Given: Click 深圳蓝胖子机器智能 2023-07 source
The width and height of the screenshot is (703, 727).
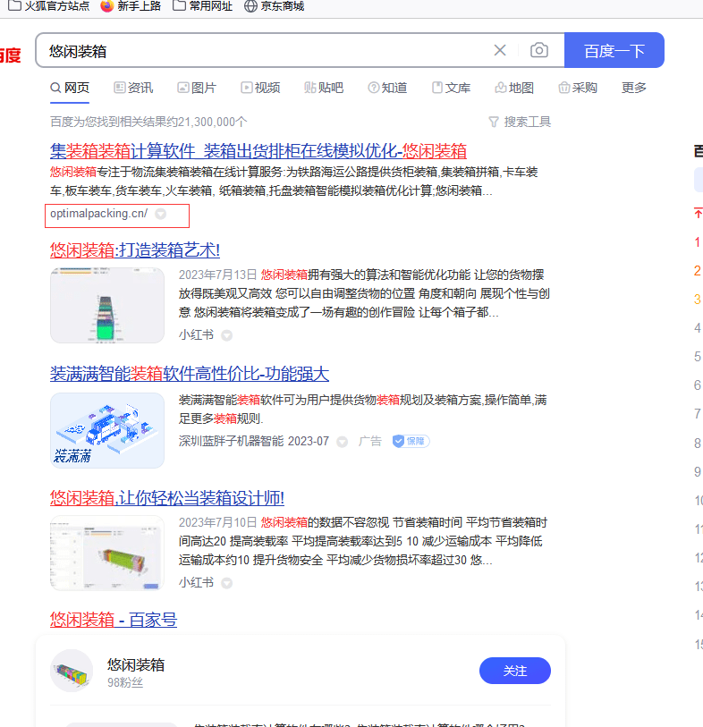Looking at the screenshot, I should click(x=254, y=441).
